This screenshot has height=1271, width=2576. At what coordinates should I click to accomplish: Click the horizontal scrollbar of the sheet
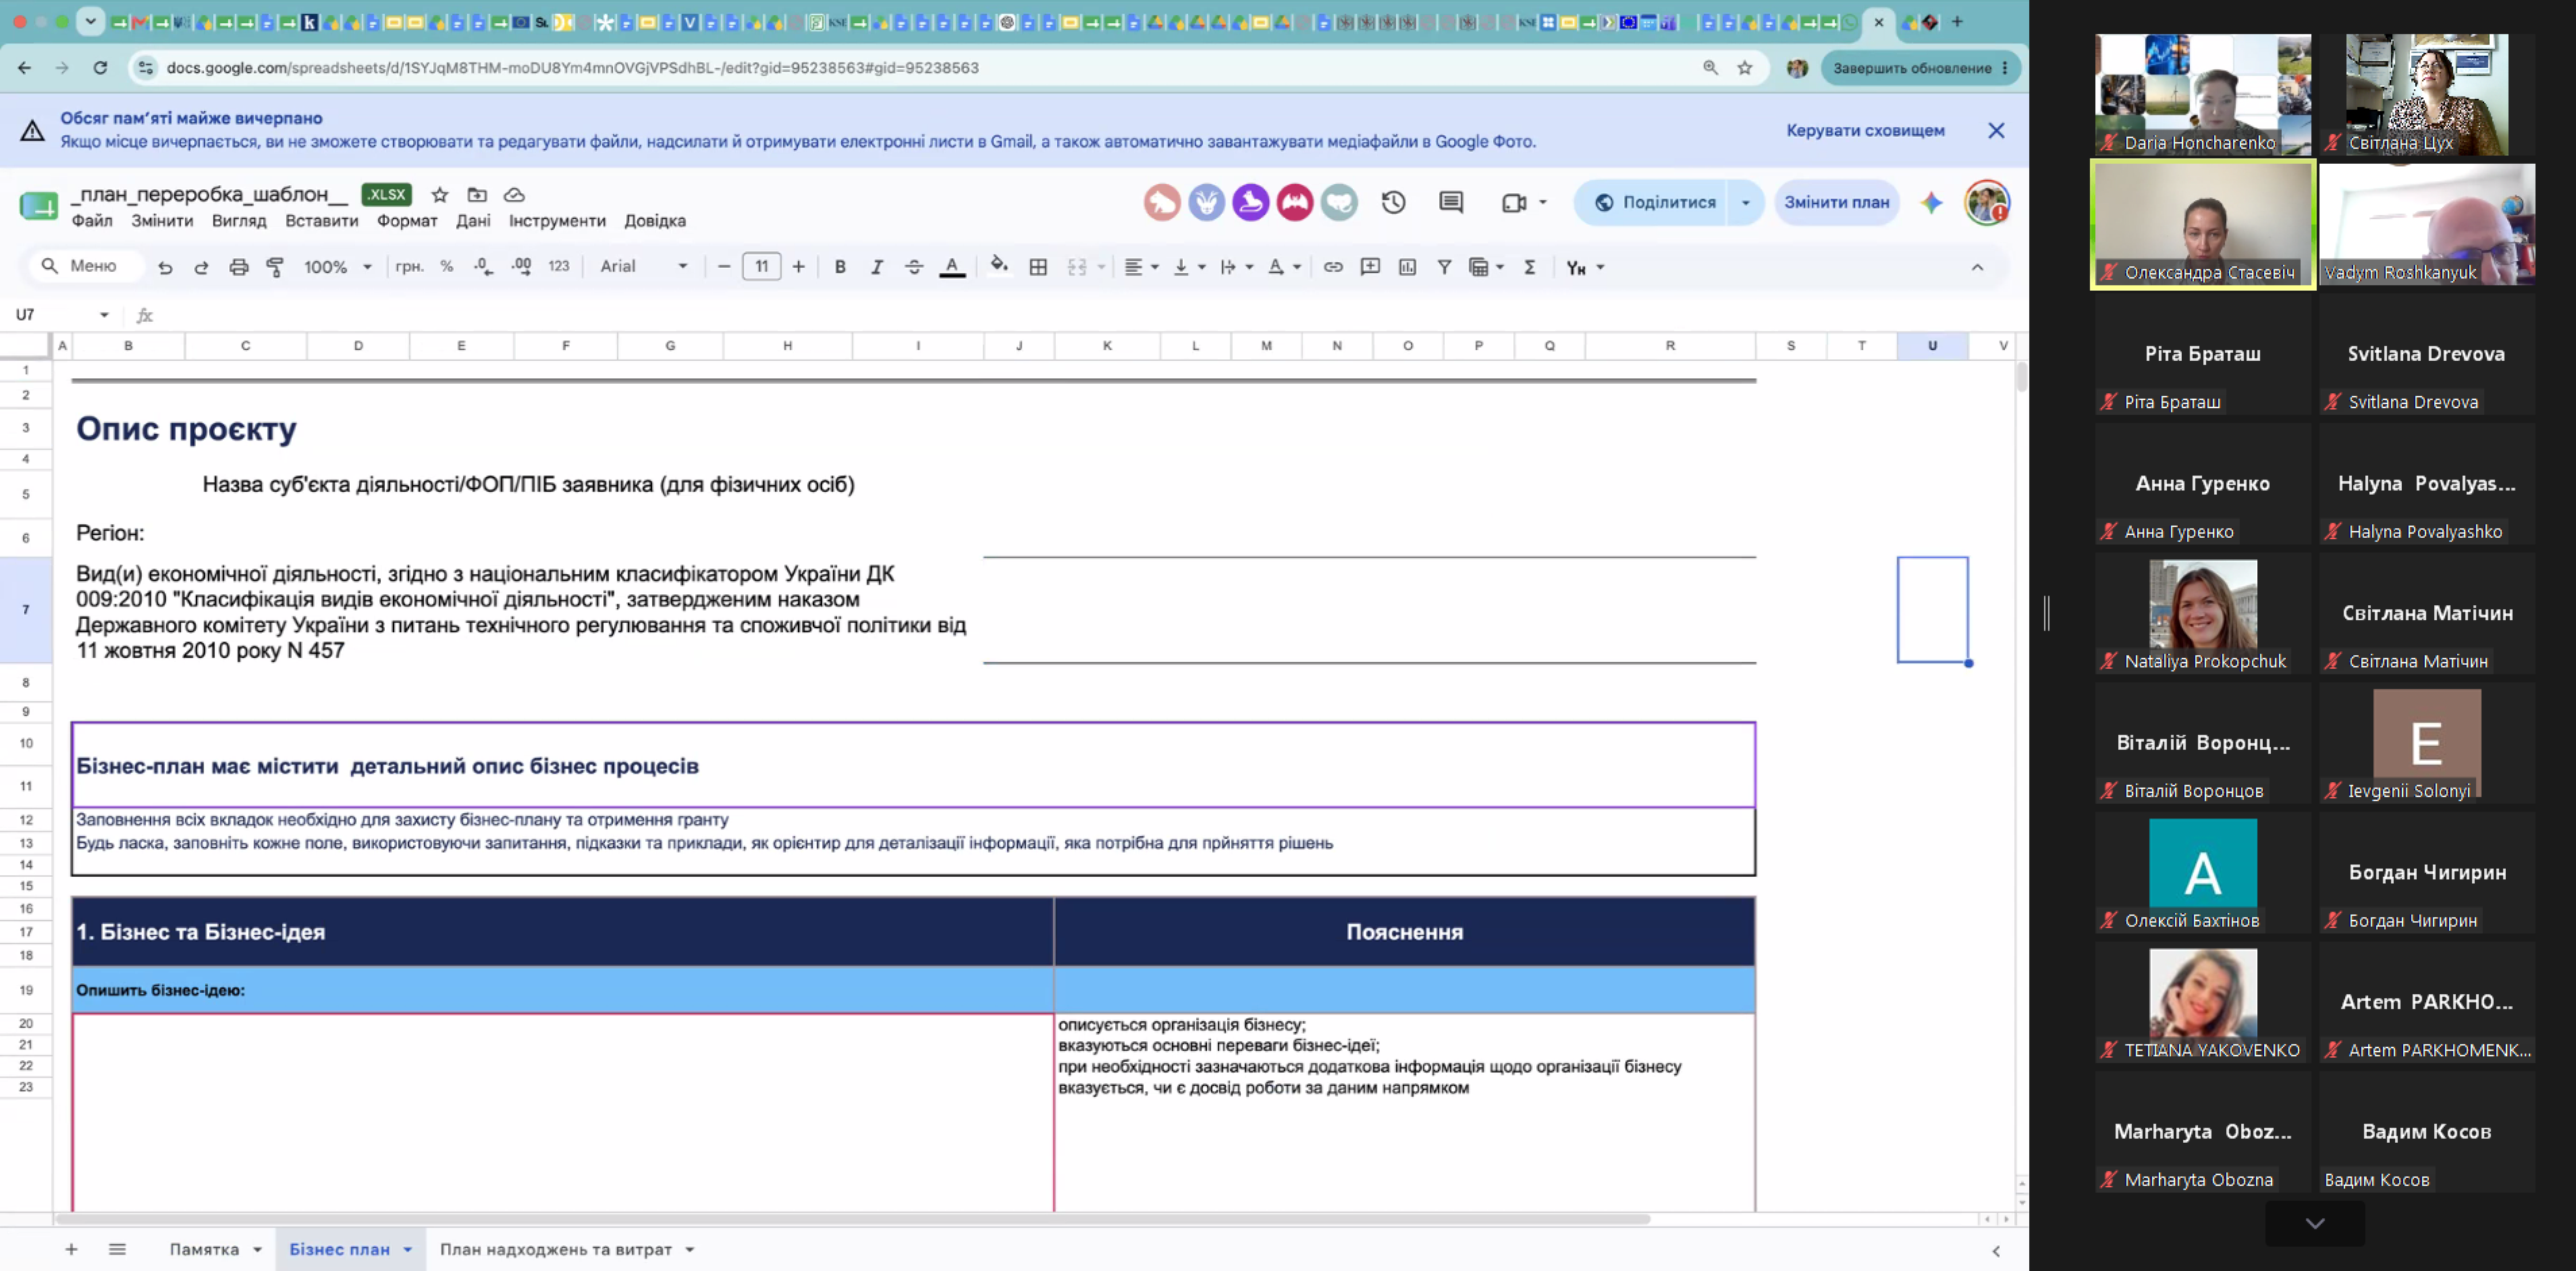(x=853, y=1219)
